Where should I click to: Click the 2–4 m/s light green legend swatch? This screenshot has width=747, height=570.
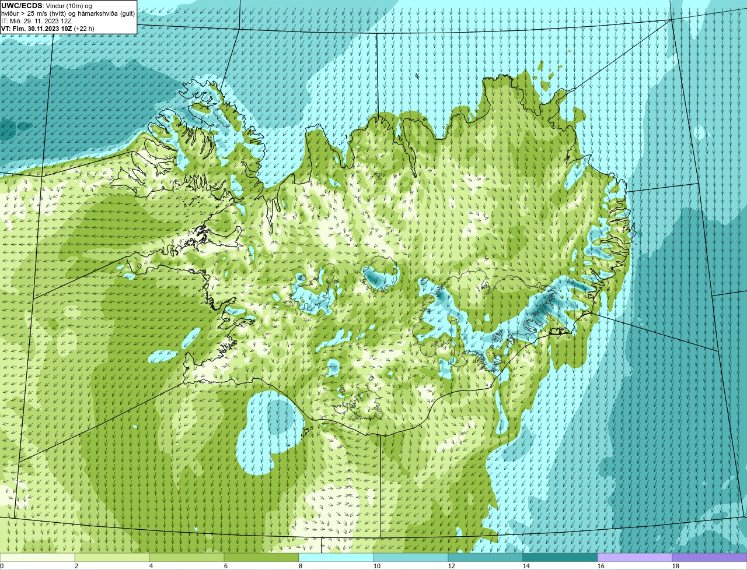tap(112, 557)
